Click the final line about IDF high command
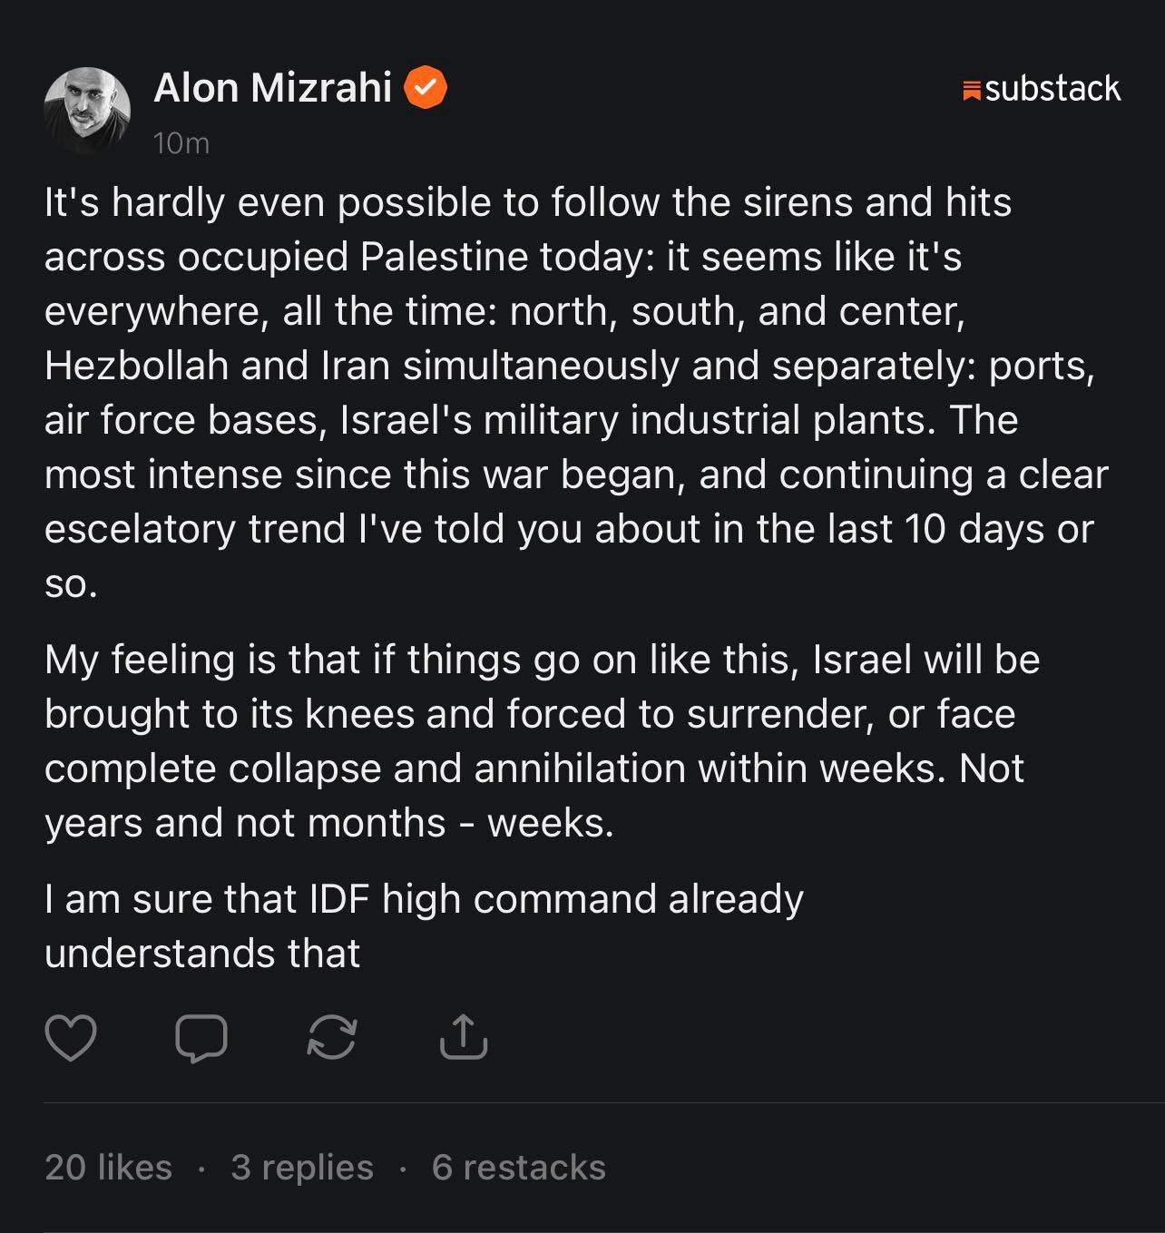Viewport: 1165px width, 1233px height. point(424,925)
